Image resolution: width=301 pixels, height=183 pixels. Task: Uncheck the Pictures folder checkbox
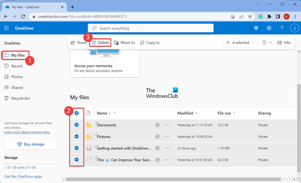tap(77, 136)
